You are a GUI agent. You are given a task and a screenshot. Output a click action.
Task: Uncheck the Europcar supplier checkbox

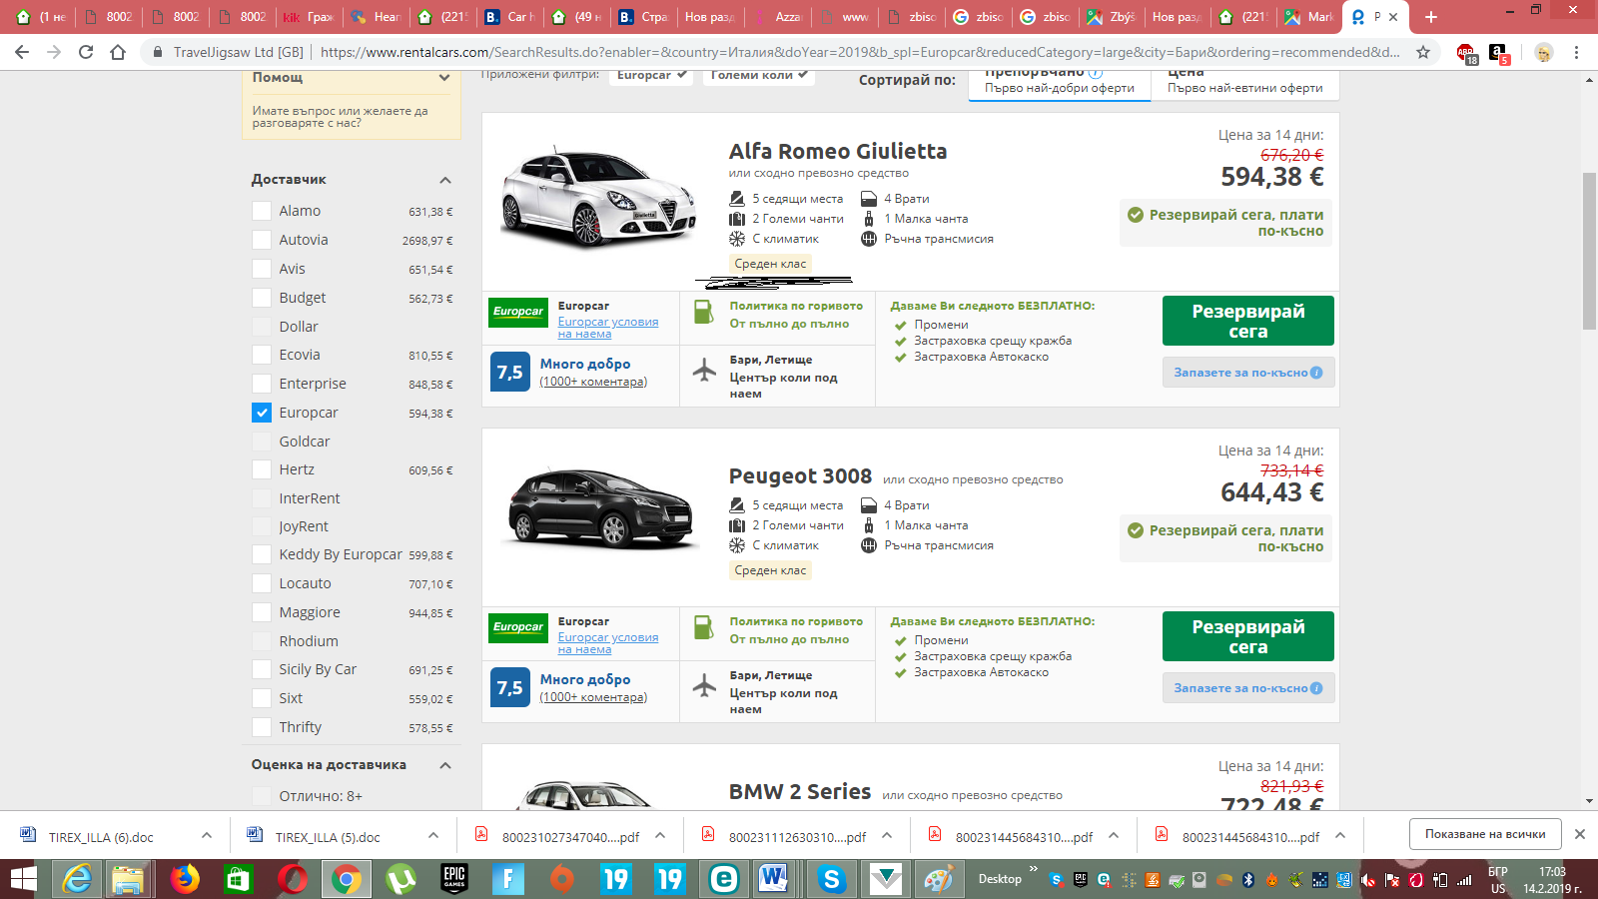click(262, 413)
